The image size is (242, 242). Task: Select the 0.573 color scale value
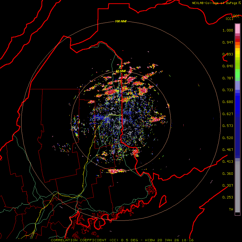click(228, 126)
